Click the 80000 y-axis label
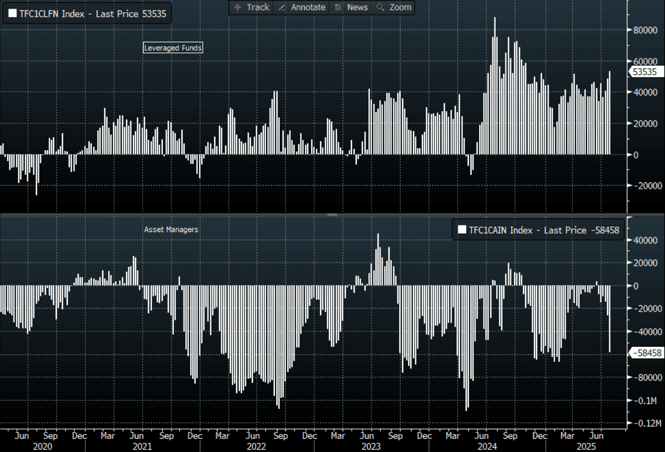Screen dimensions: 665x452 click(x=645, y=31)
